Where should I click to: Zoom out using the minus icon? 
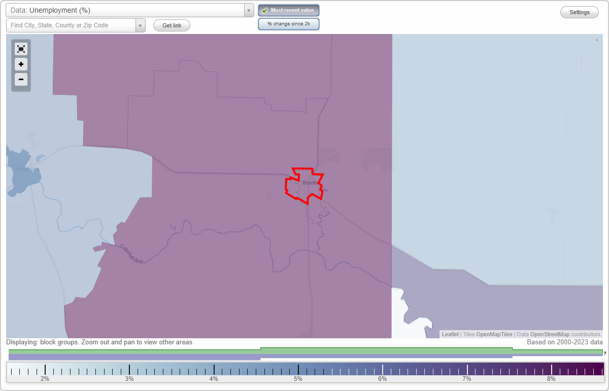21,80
